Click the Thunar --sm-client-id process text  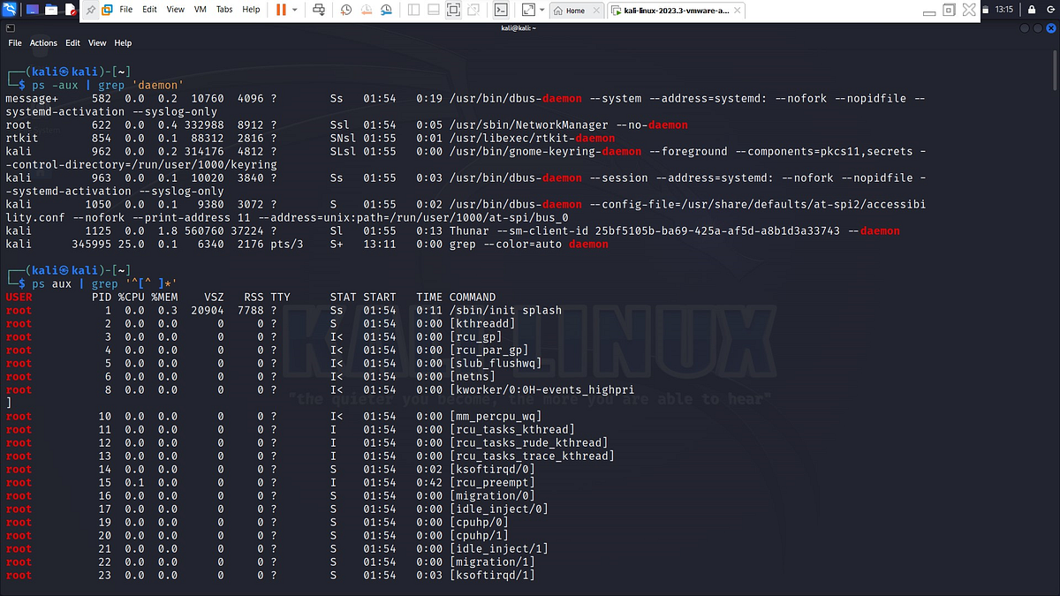pos(674,230)
